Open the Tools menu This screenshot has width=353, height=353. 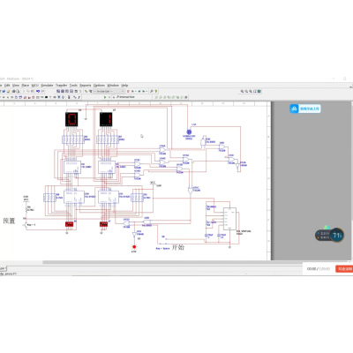(73, 86)
